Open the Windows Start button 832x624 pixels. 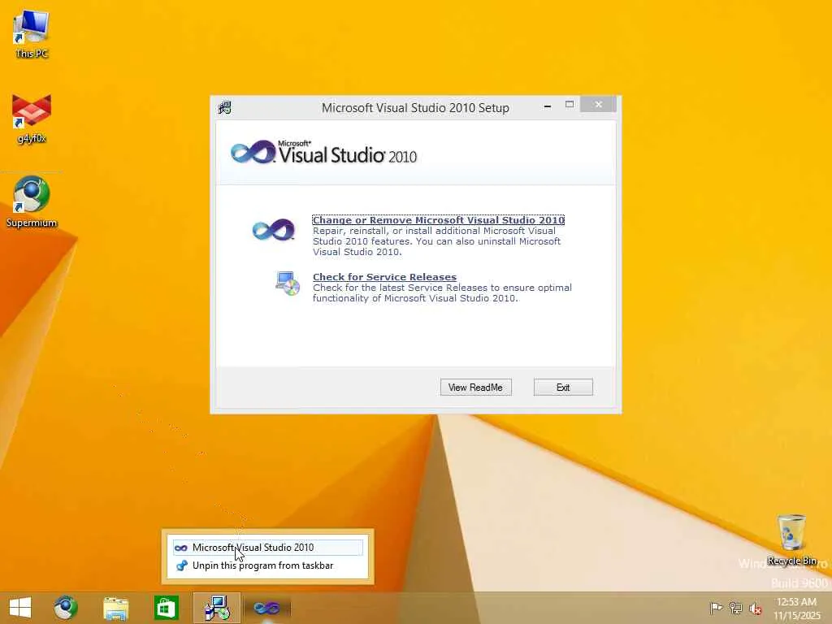(20, 608)
